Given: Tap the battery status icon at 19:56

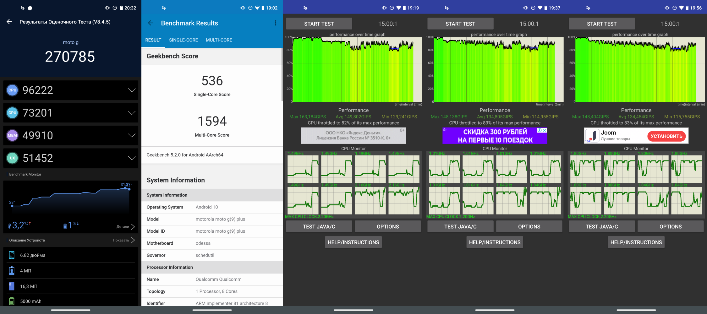Looking at the screenshot, I should [687, 8].
